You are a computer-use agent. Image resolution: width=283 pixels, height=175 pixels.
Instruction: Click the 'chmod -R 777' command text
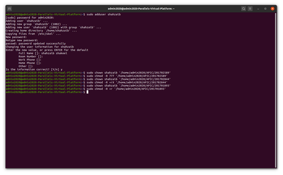[x=105, y=76]
